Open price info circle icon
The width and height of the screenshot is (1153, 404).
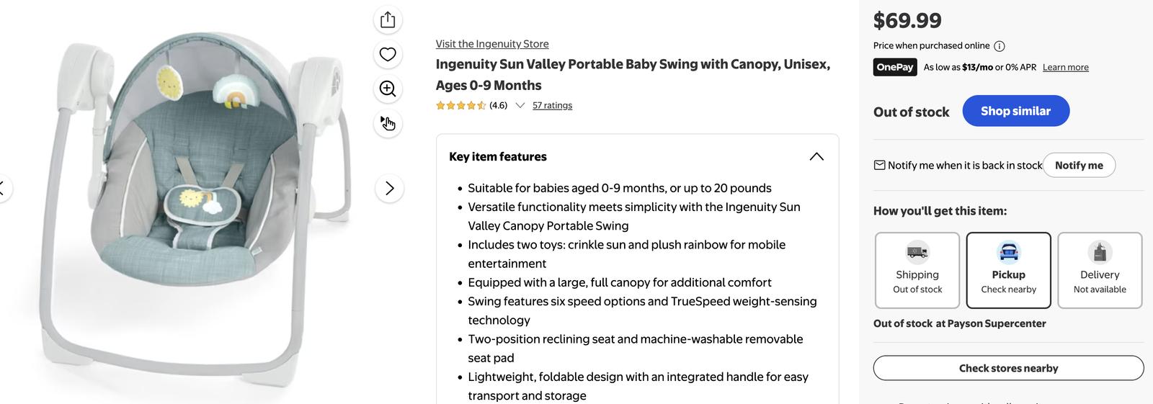coord(1000,46)
